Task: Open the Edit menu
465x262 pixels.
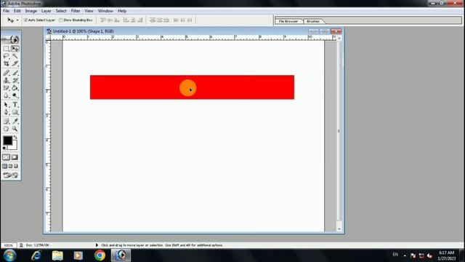Action: coord(17,11)
